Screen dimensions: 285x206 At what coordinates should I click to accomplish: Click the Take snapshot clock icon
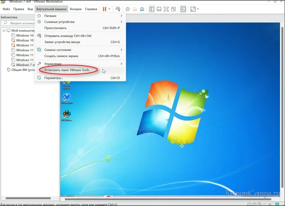click(x=128, y=9)
